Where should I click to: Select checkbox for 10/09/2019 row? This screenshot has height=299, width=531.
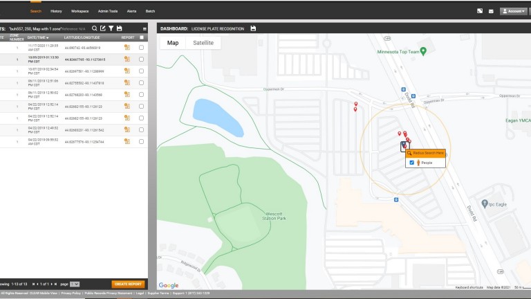click(x=142, y=60)
